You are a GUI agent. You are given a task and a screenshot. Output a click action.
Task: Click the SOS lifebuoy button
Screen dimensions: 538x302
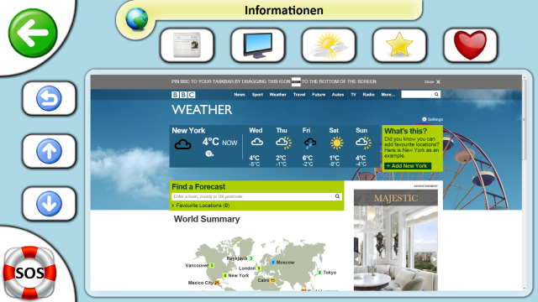click(x=30, y=273)
